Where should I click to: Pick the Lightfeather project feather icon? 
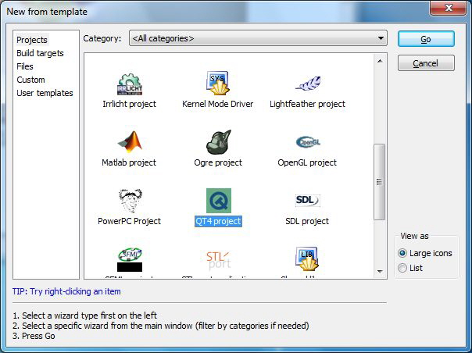coord(308,84)
